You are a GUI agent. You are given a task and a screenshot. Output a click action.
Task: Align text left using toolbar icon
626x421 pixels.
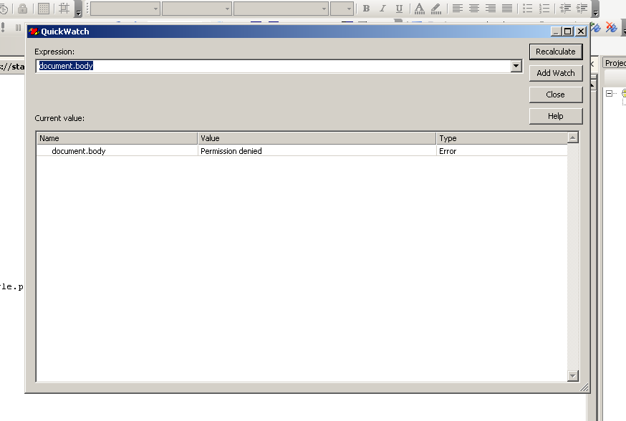click(x=458, y=9)
